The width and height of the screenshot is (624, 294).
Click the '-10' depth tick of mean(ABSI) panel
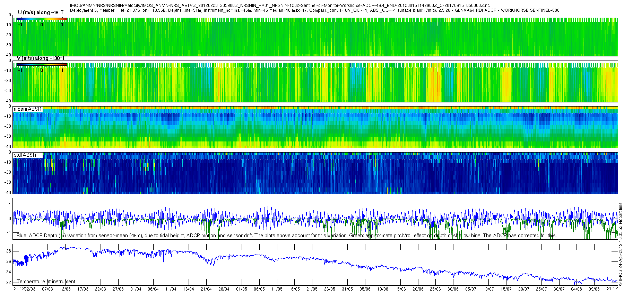8,116
